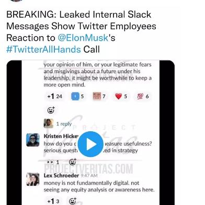Click the +1 reaction with 24 votes

coord(55,96)
